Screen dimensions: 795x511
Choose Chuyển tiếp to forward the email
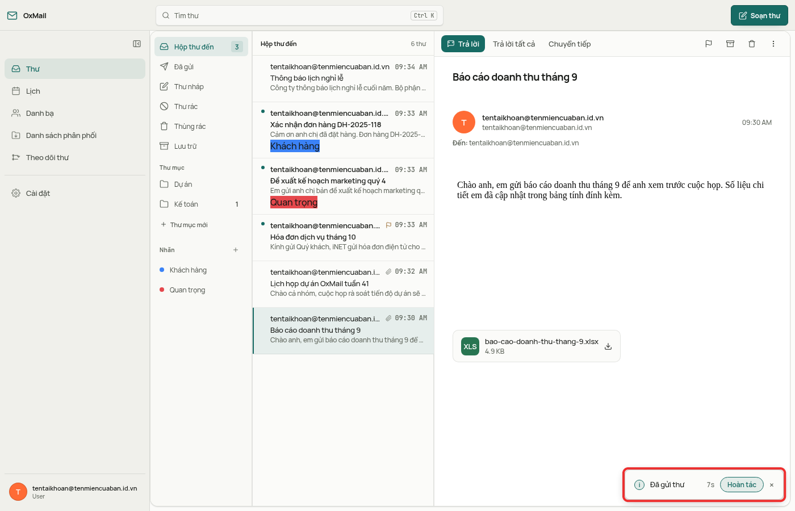570,44
